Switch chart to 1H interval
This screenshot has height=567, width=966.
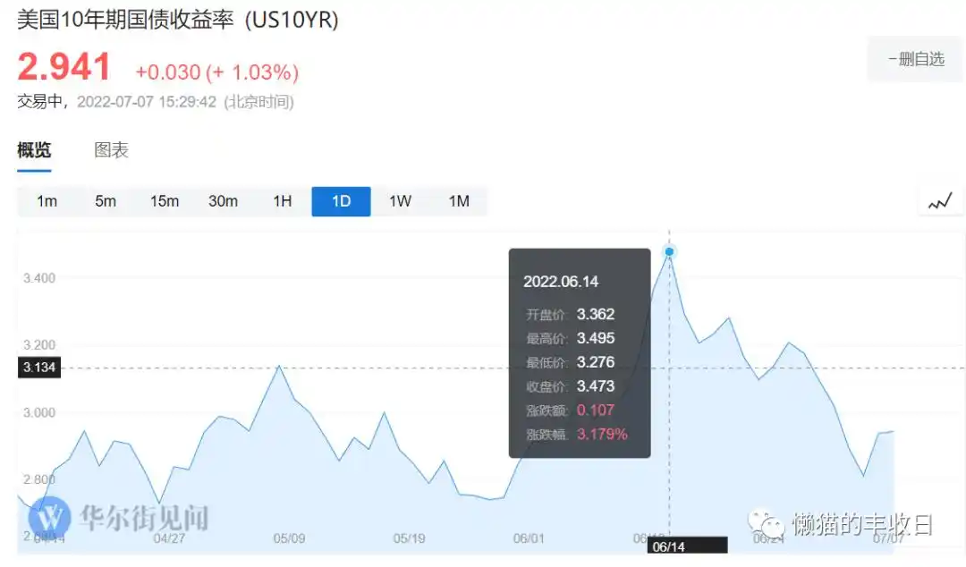[283, 201]
